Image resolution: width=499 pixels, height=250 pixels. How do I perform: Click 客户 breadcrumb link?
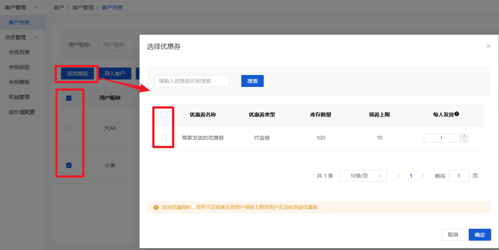point(59,7)
